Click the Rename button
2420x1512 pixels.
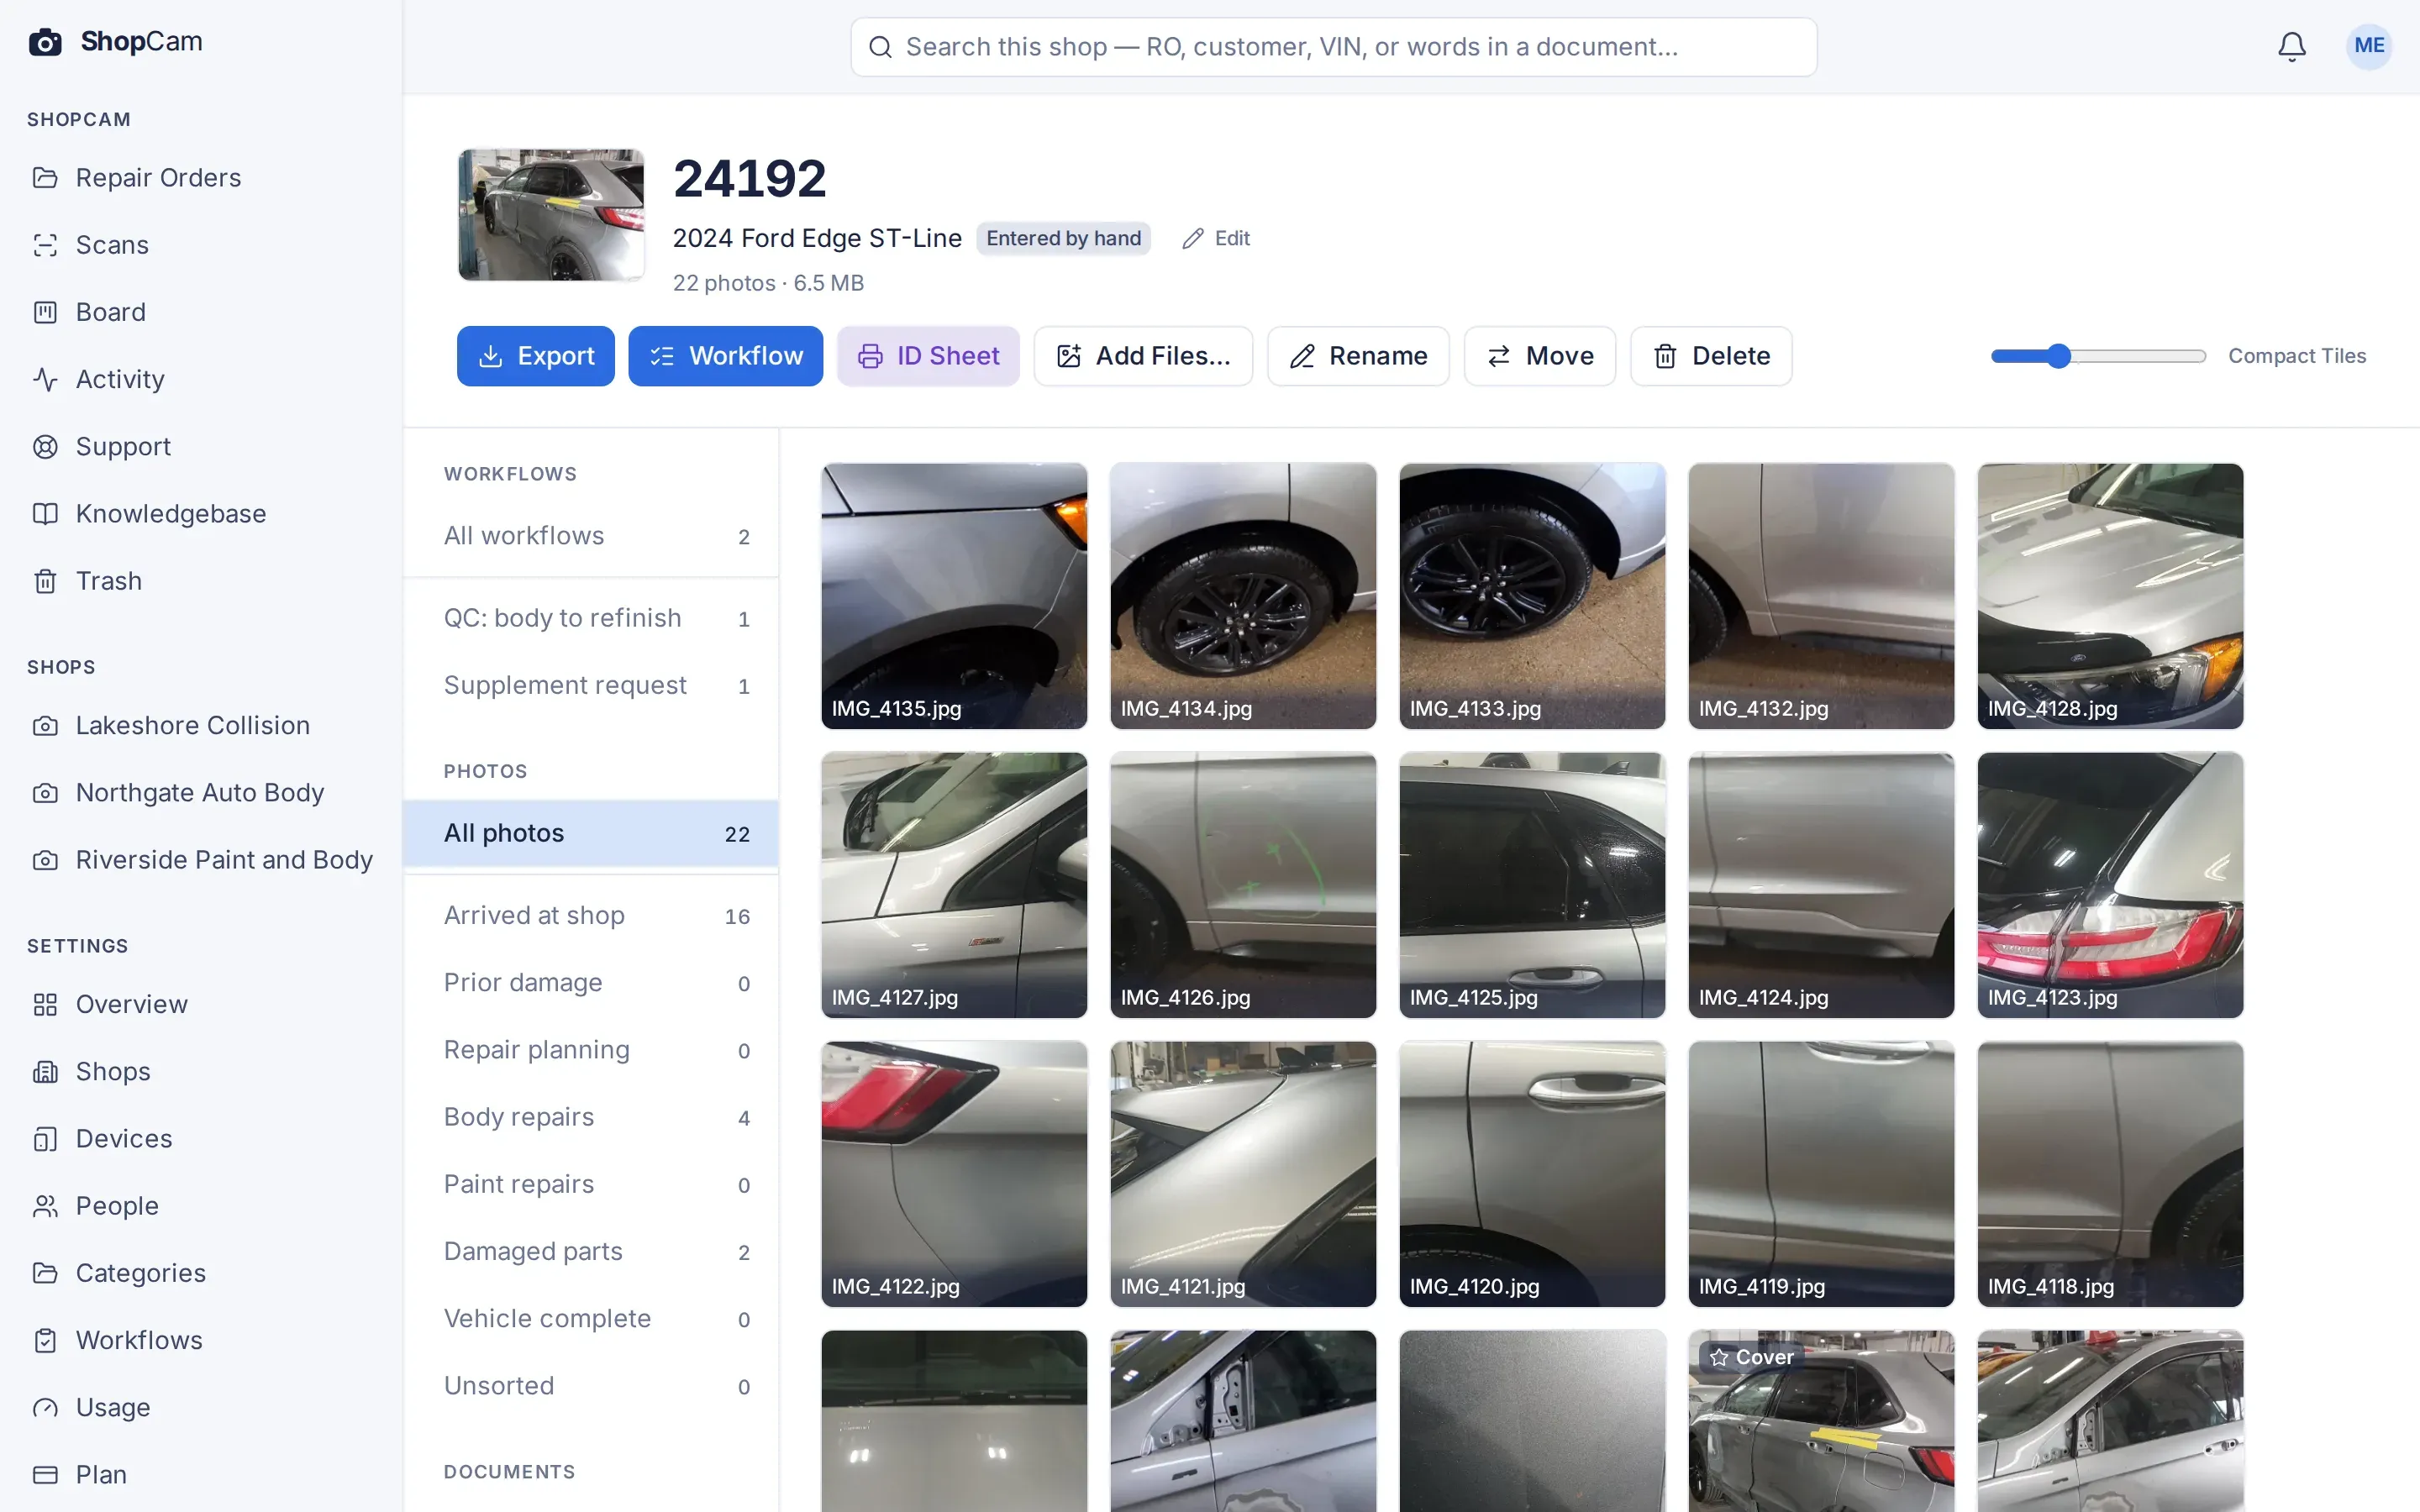point(1358,356)
